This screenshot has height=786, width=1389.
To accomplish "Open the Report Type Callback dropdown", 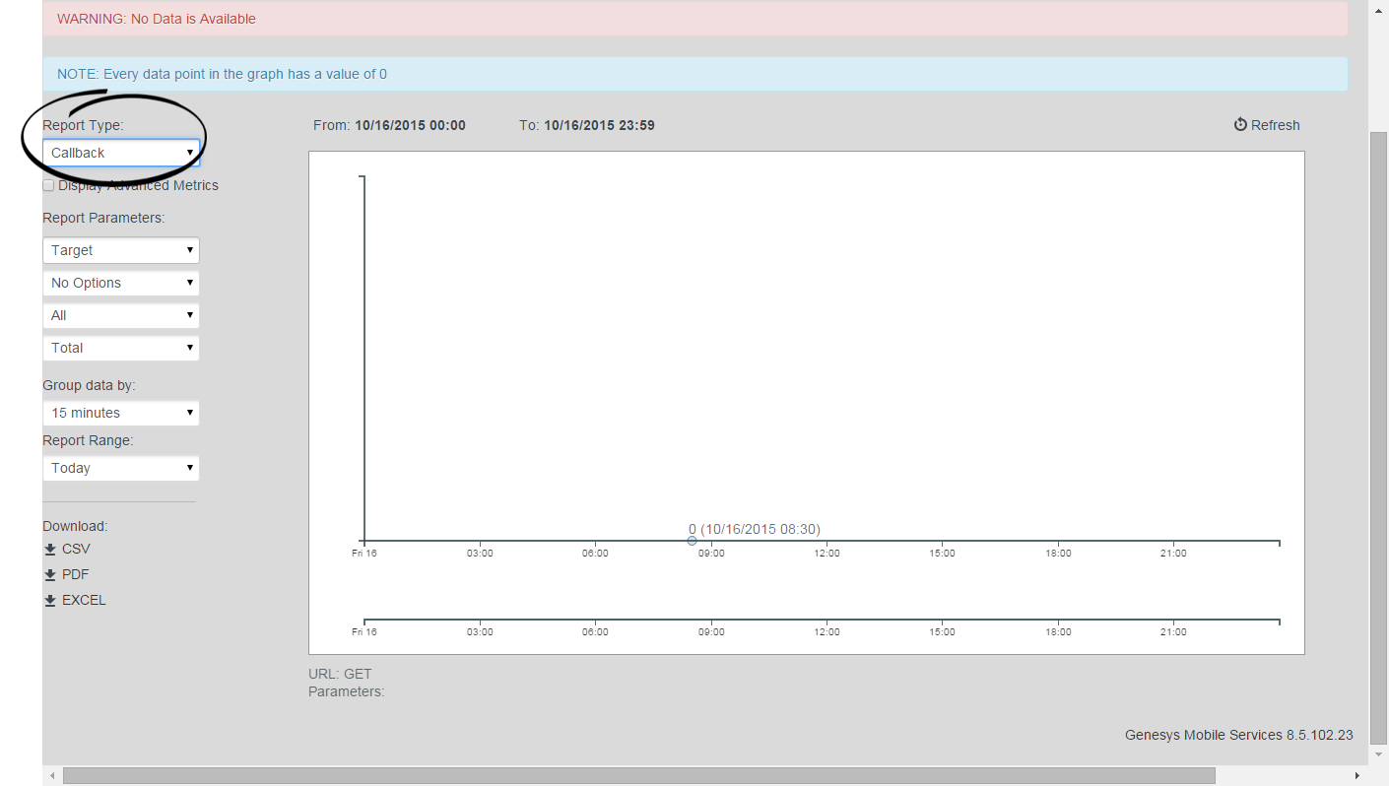I will coord(120,153).
